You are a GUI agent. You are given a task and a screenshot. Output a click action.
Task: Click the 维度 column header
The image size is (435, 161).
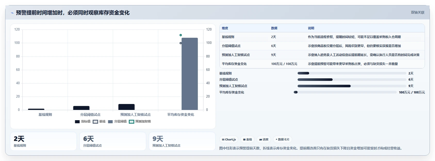point(225,28)
